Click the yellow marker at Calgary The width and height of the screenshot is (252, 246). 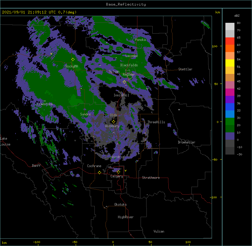pyautogui.click(x=118, y=172)
